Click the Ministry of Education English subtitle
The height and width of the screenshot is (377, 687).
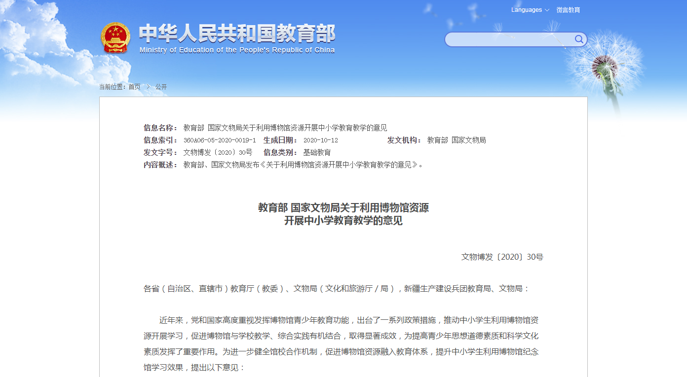tap(237, 50)
